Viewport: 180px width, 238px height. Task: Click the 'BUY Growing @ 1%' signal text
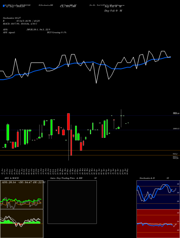57,32
